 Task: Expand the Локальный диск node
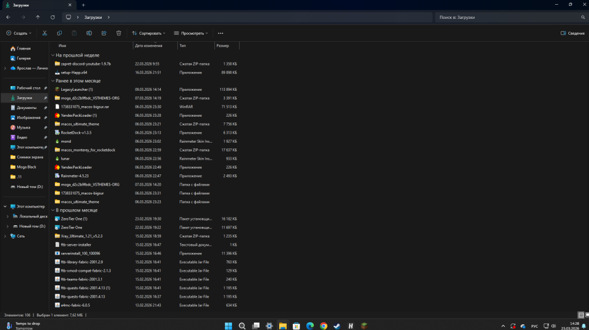pyautogui.click(x=8, y=216)
